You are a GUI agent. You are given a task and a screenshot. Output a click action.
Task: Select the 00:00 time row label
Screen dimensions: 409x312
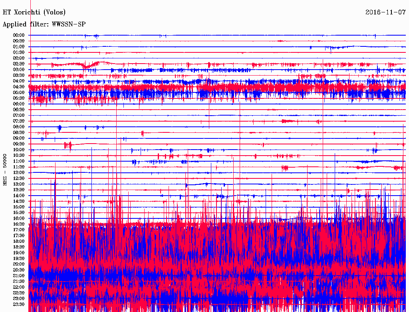click(19, 35)
